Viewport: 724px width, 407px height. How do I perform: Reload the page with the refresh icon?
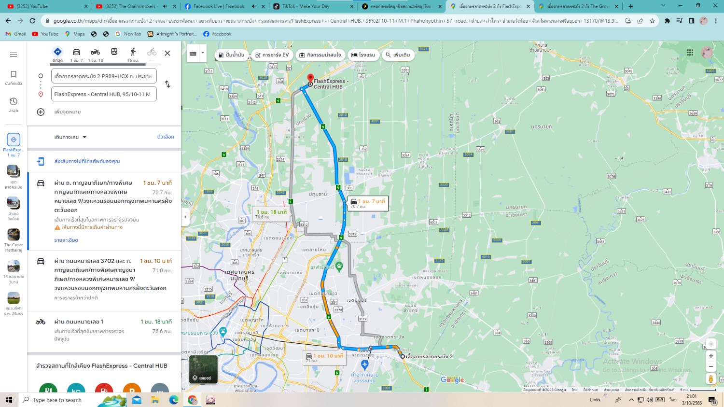(32, 21)
